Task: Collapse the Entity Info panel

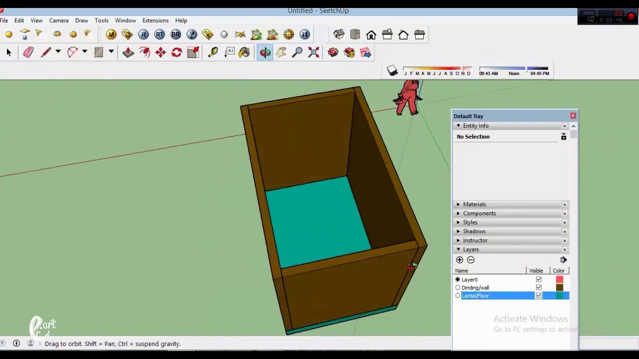Action: point(458,126)
